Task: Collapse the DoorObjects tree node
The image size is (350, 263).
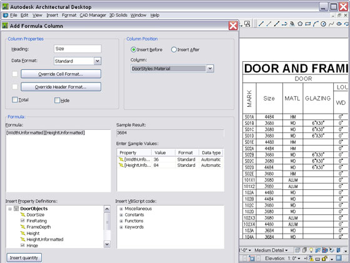Action: [x=10, y=209]
